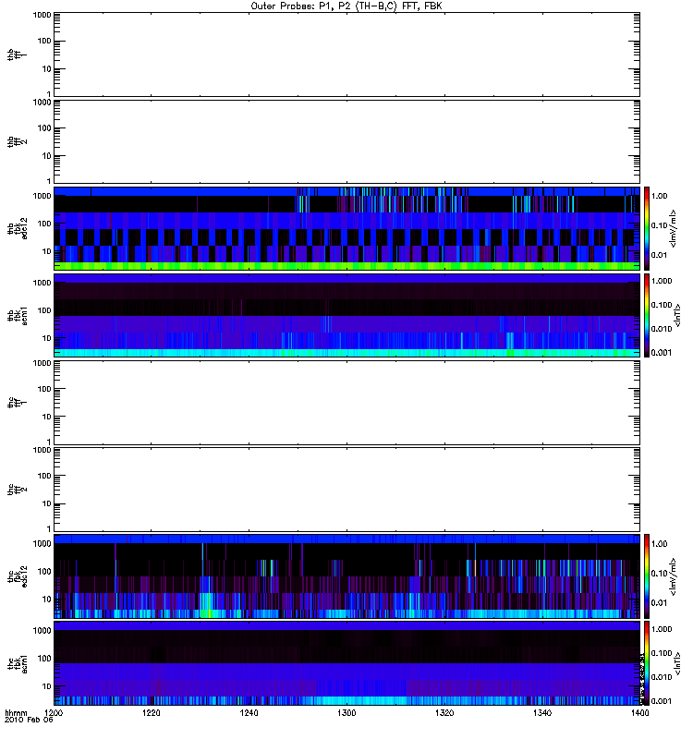This screenshot has height=739, width=693.
Task: Click the 1000 y-tick of thc fff 1 panel
Action: (x=42, y=363)
